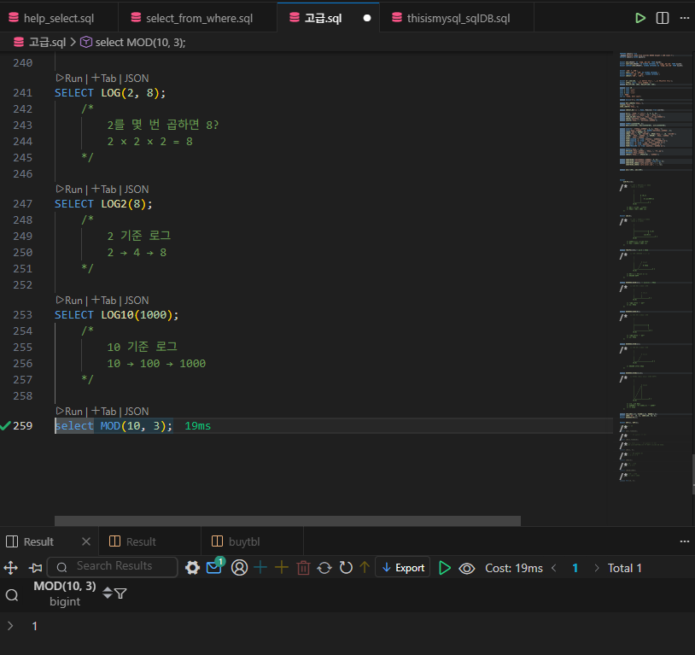Viewport: 695px width, 655px height.
Task: Pin the result panel
Action: click(x=36, y=568)
